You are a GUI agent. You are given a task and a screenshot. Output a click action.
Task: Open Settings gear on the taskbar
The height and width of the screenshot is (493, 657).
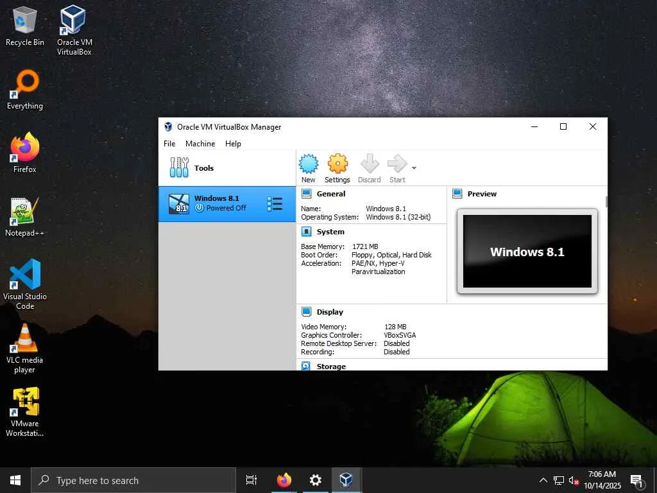click(315, 480)
